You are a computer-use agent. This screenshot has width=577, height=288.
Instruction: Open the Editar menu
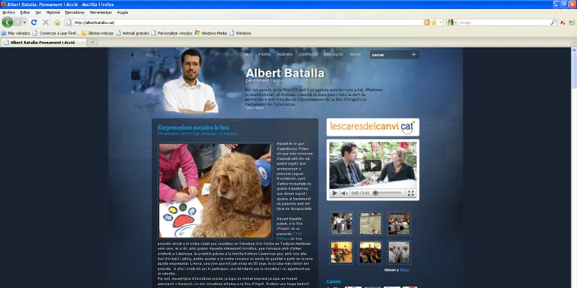pyautogui.click(x=25, y=13)
